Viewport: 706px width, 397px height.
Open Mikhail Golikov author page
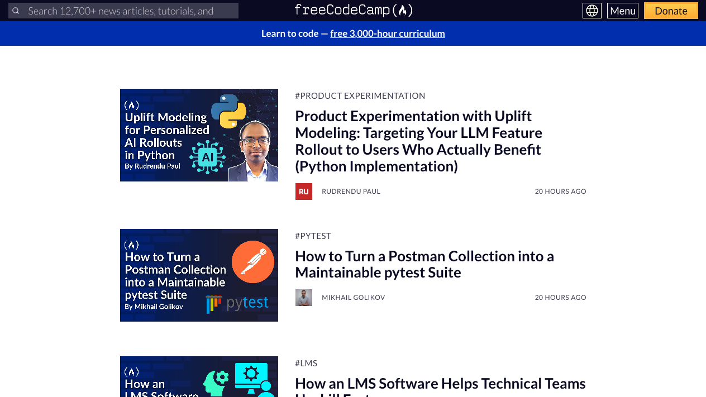(x=354, y=298)
